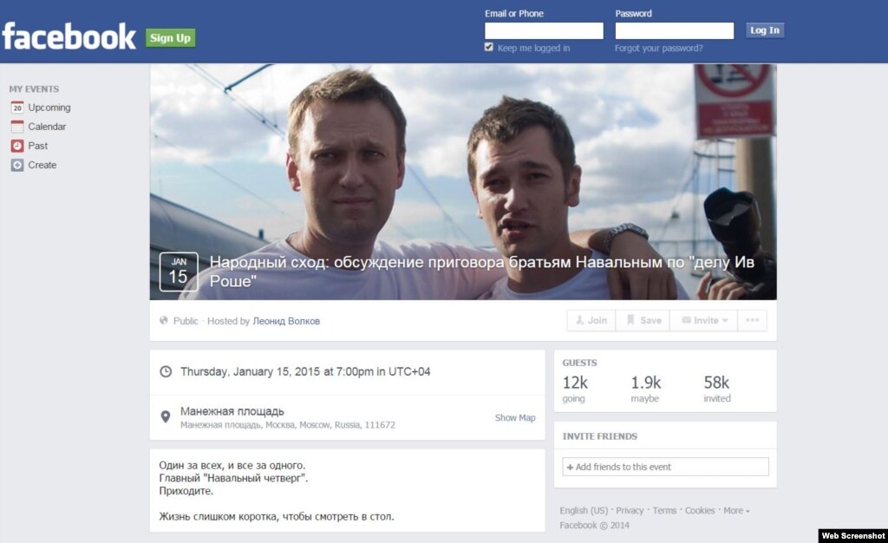The image size is (888, 543).
Task: Click the Add friends to this event field
Action: [665, 468]
